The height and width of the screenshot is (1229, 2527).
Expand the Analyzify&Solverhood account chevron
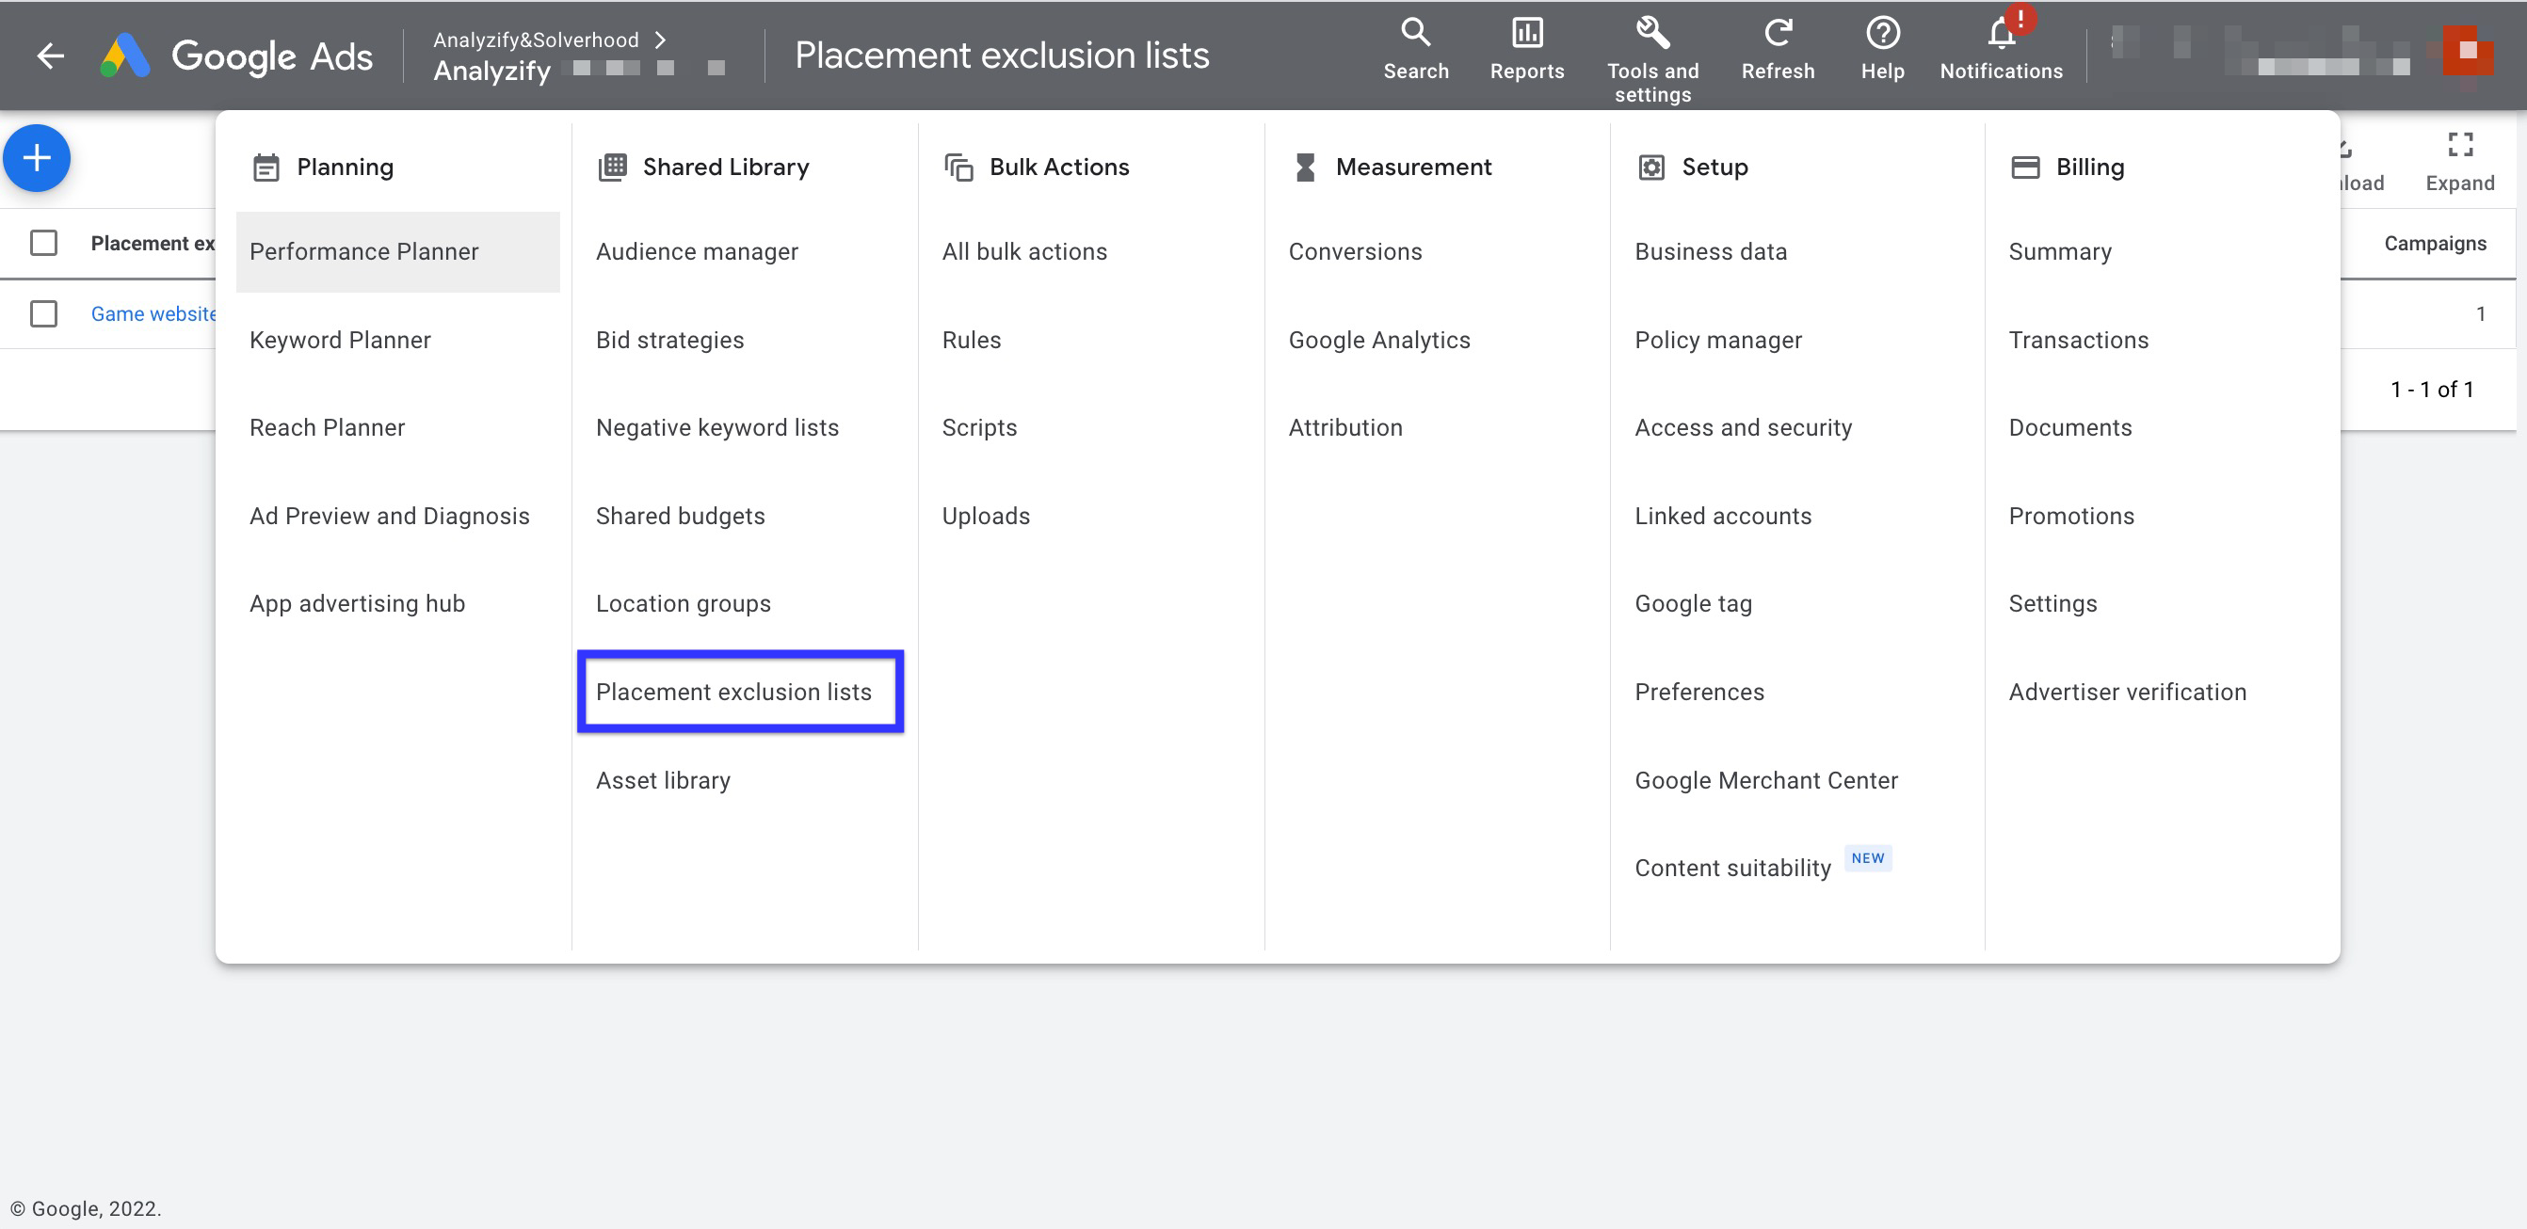[x=661, y=40]
